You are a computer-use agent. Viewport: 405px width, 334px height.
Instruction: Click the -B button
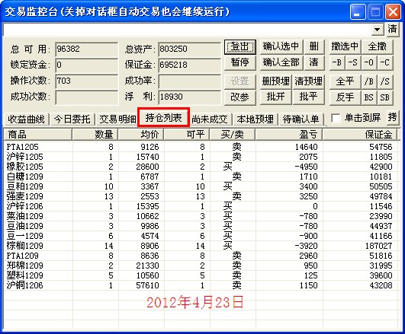(x=337, y=62)
